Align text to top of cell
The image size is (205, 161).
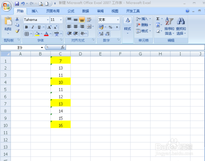click(x=69, y=19)
